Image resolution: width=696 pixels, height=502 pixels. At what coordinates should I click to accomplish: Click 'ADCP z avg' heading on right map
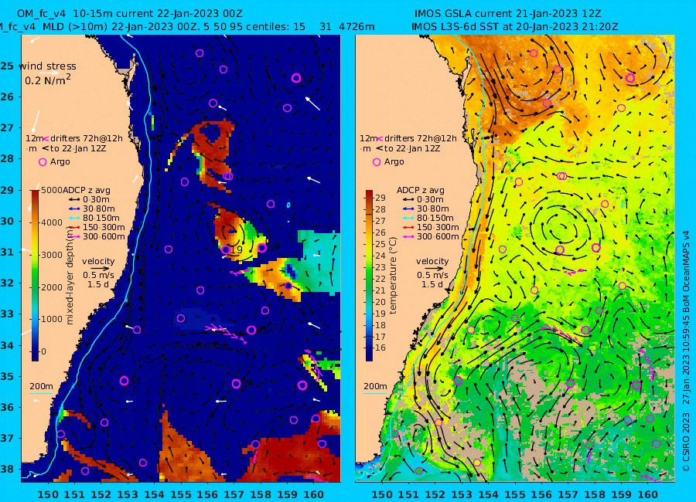[421, 190]
